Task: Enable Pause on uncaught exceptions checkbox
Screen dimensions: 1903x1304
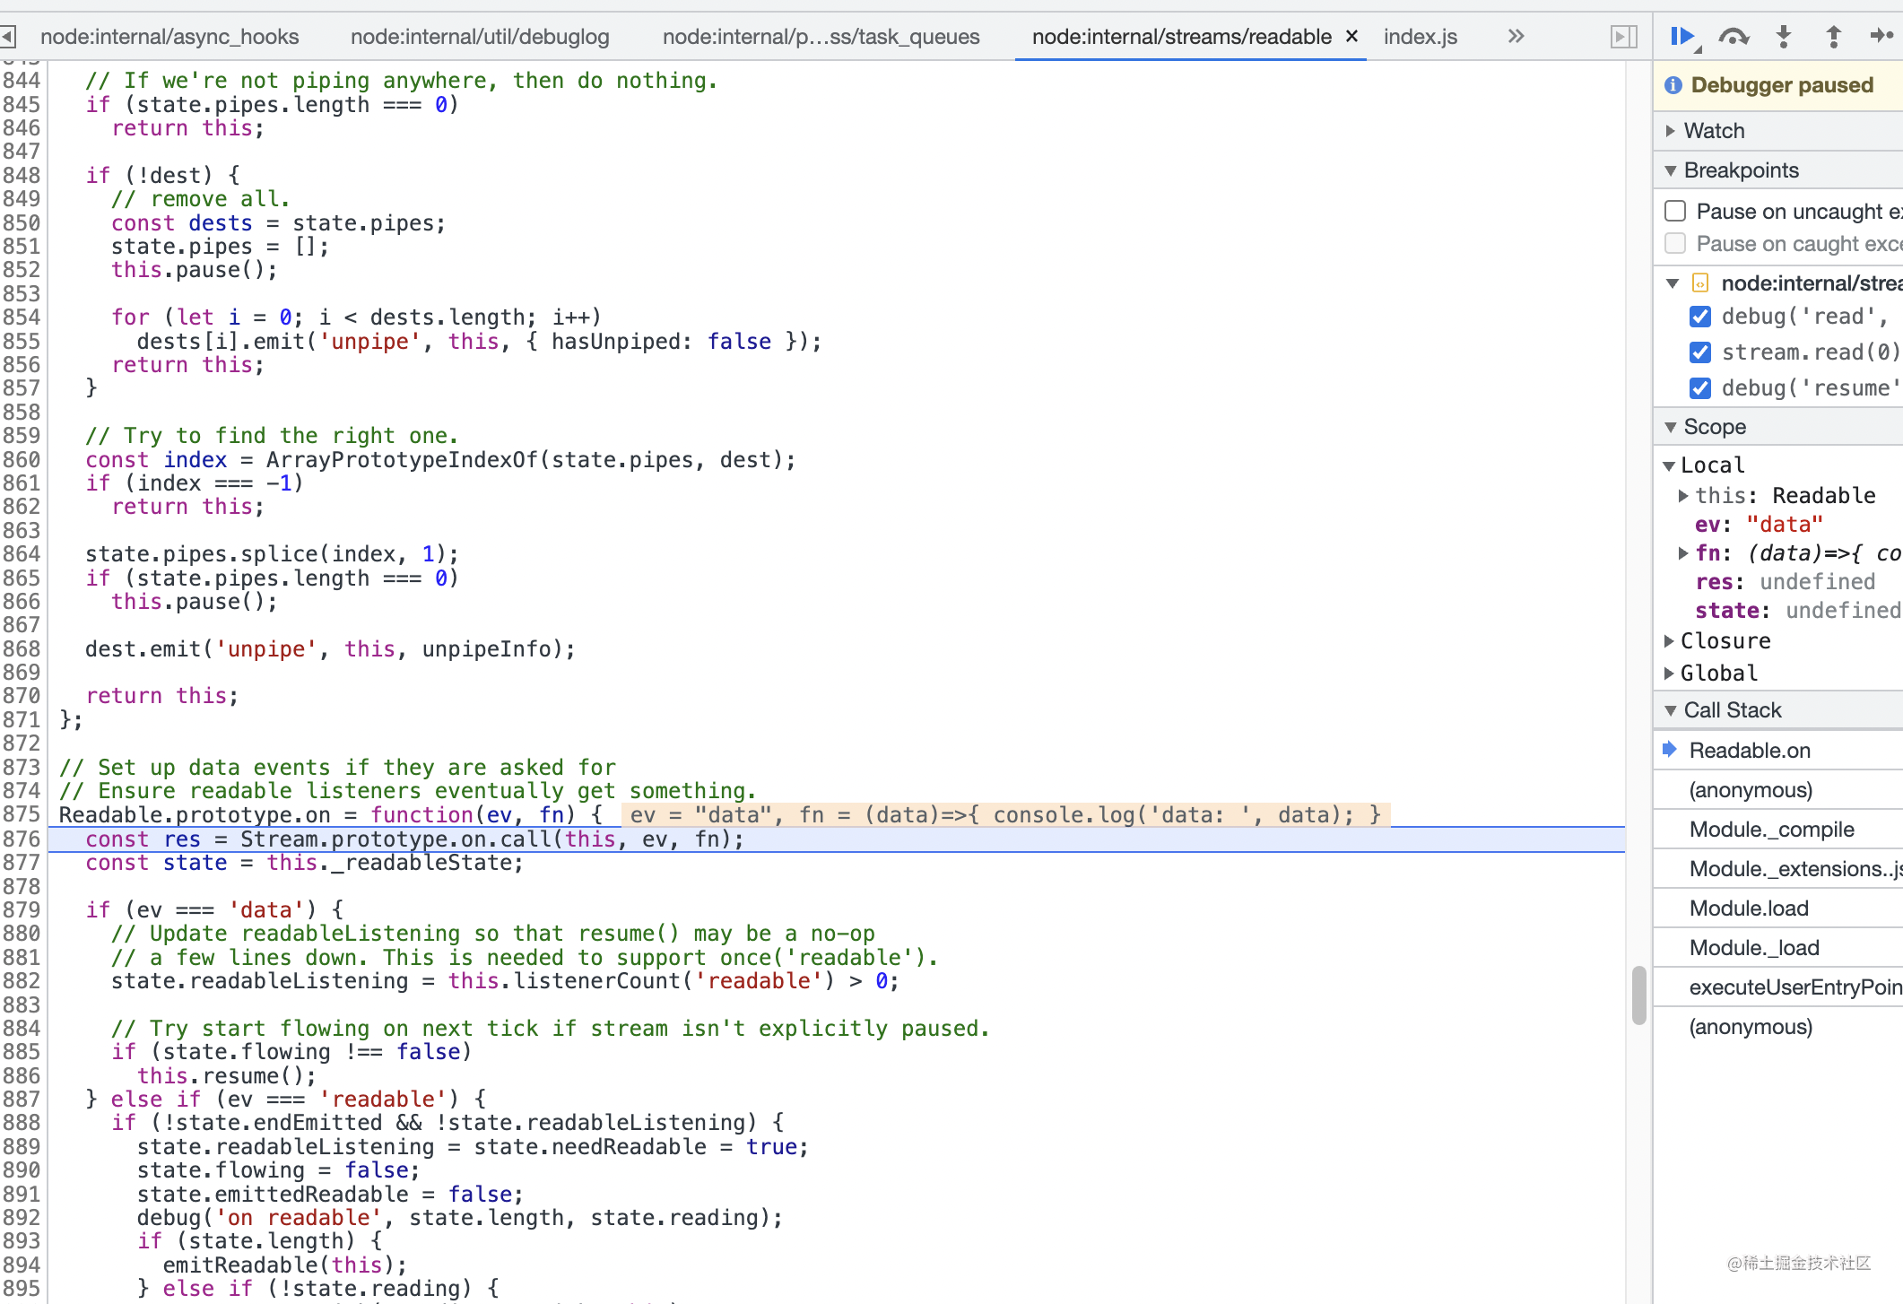Action: point(1675,211)
